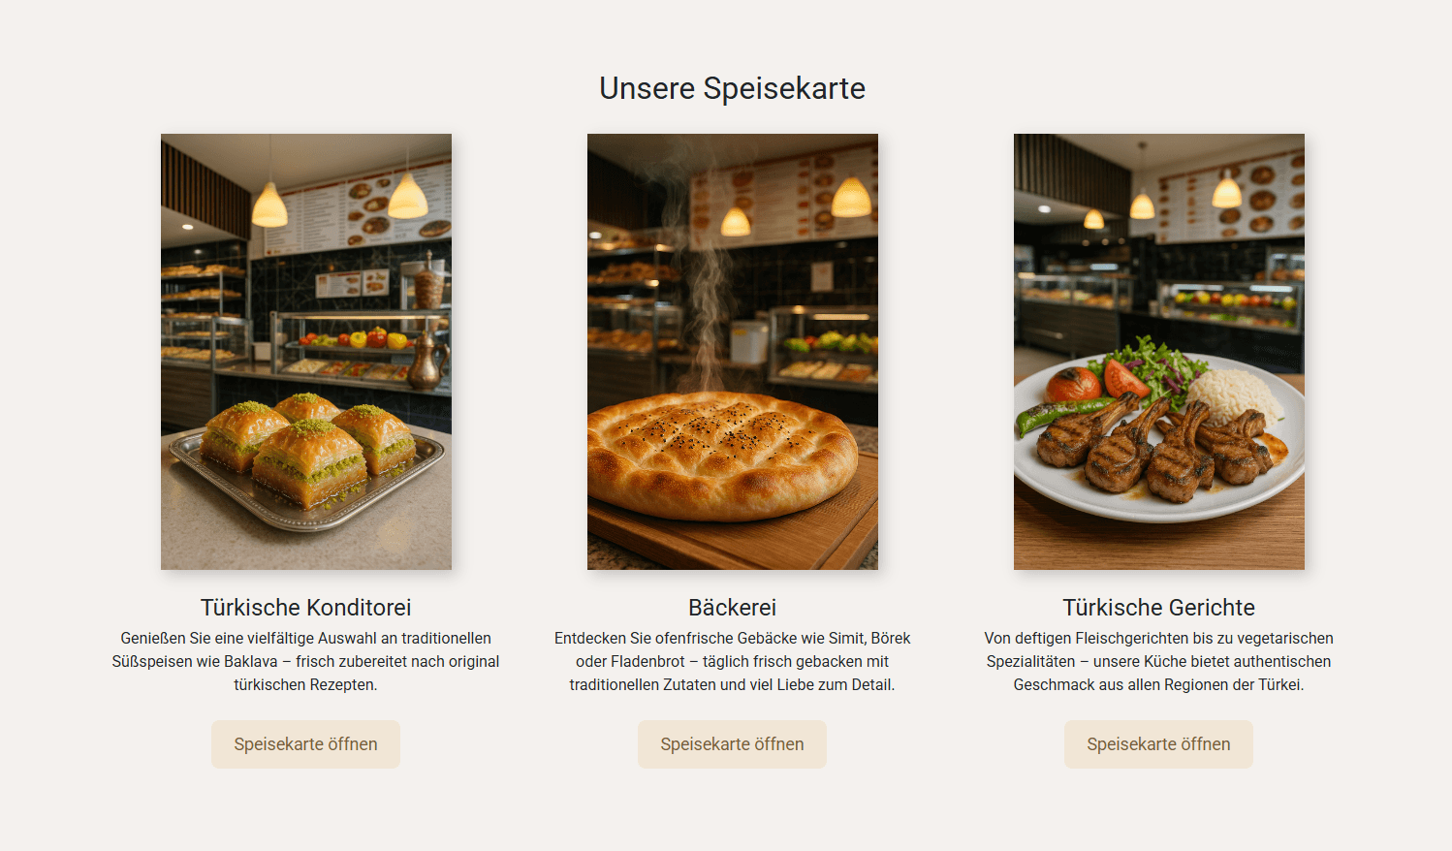Click the 'Unsere Speisekarte' heading
This screenshot has height=851, width=1452.
732,88
